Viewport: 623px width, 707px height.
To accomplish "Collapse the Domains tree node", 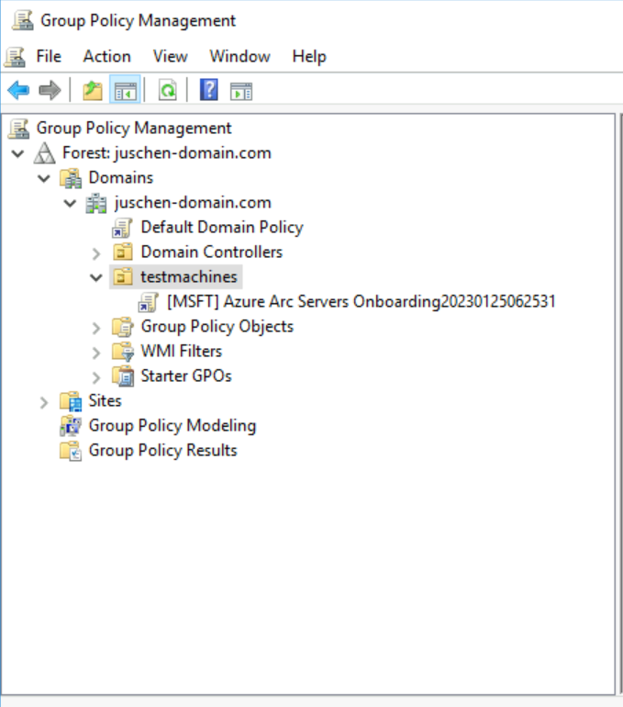I will 44,178.
